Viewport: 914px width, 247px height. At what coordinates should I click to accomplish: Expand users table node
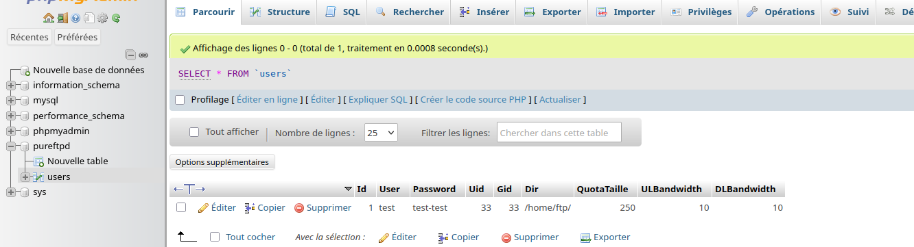(25, 177)
